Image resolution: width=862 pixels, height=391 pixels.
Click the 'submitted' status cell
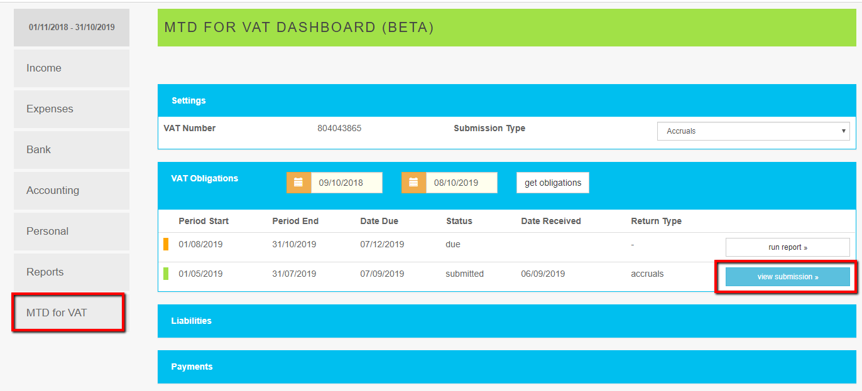click(465, 274)
